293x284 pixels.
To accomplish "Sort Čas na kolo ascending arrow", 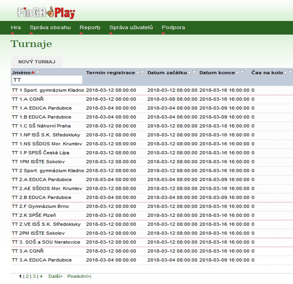I will (285, 72).
